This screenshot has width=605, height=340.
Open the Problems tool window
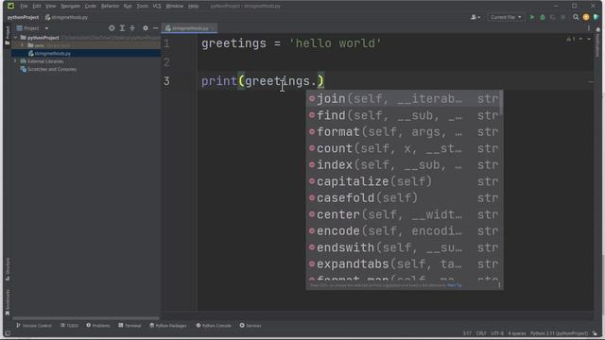pos(98,326)
